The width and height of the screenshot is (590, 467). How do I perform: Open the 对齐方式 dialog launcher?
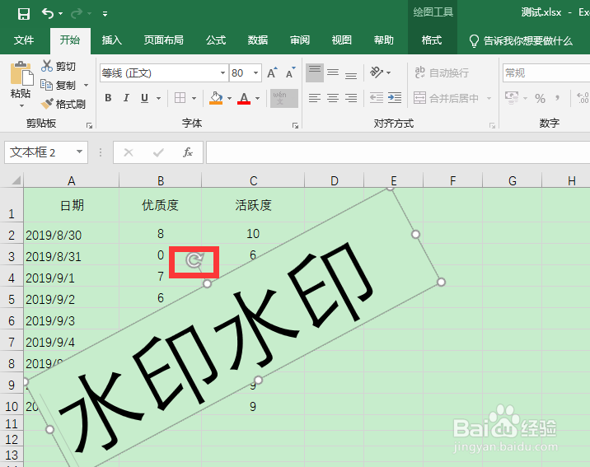coord(492,125)
